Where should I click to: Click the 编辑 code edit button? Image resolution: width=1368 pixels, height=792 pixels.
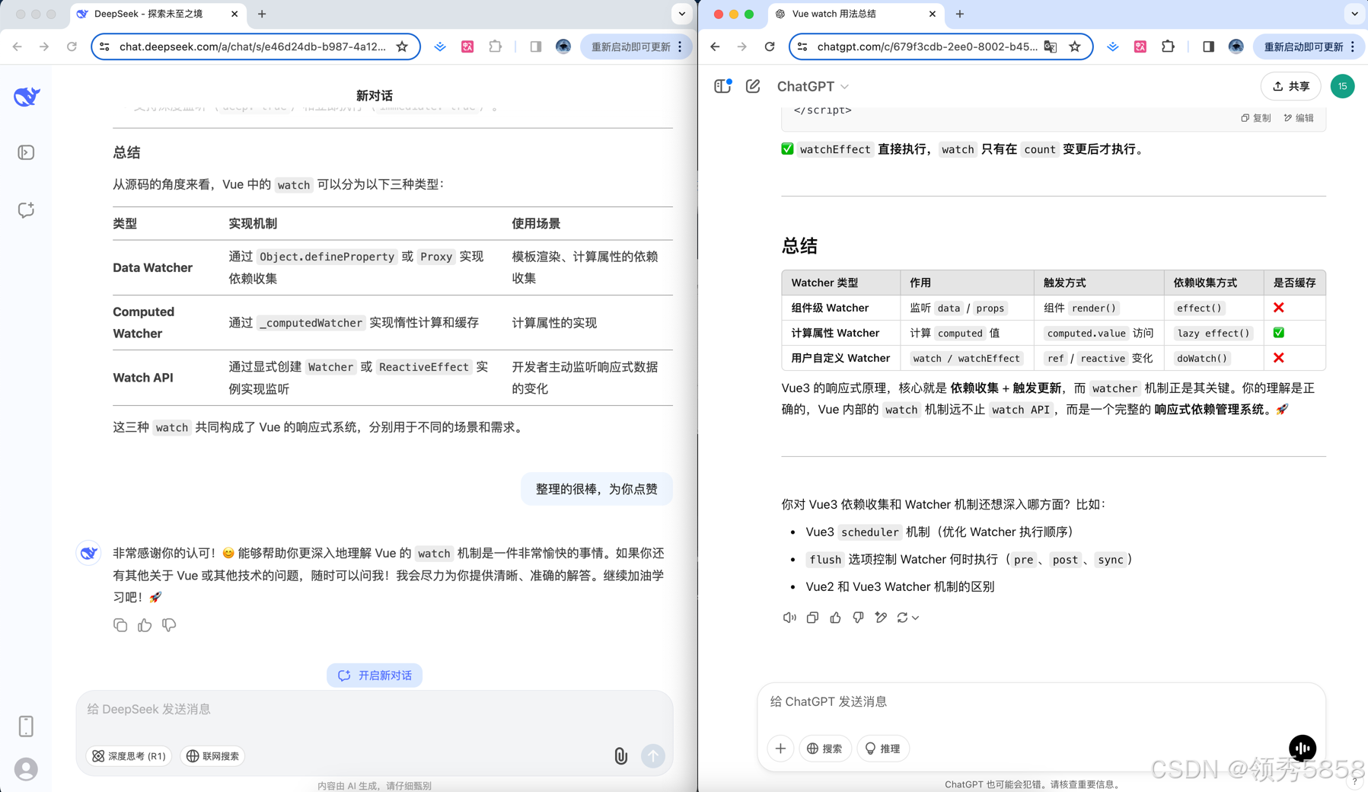(1299, 118)
